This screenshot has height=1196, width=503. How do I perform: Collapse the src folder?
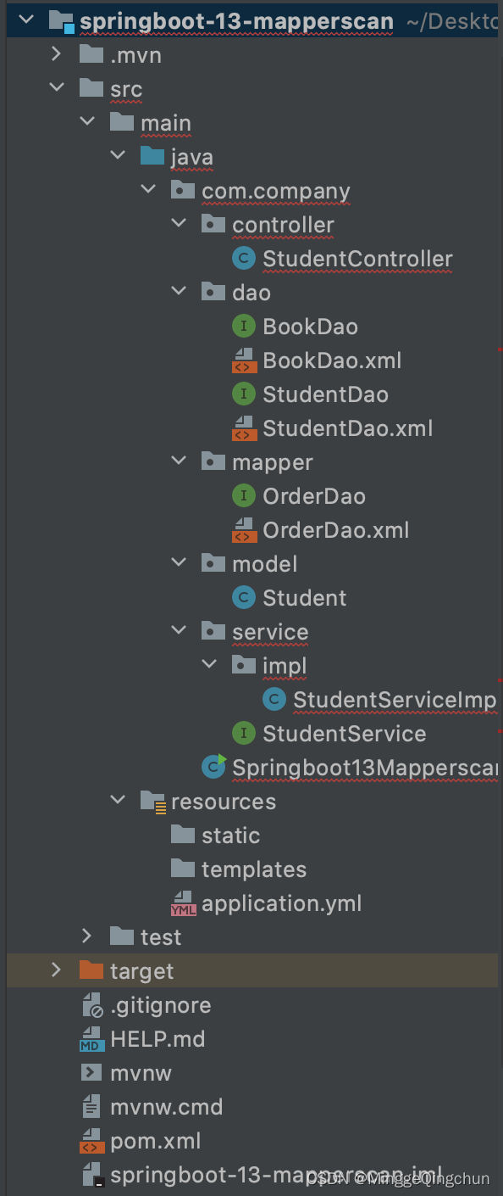click(56, 88)
